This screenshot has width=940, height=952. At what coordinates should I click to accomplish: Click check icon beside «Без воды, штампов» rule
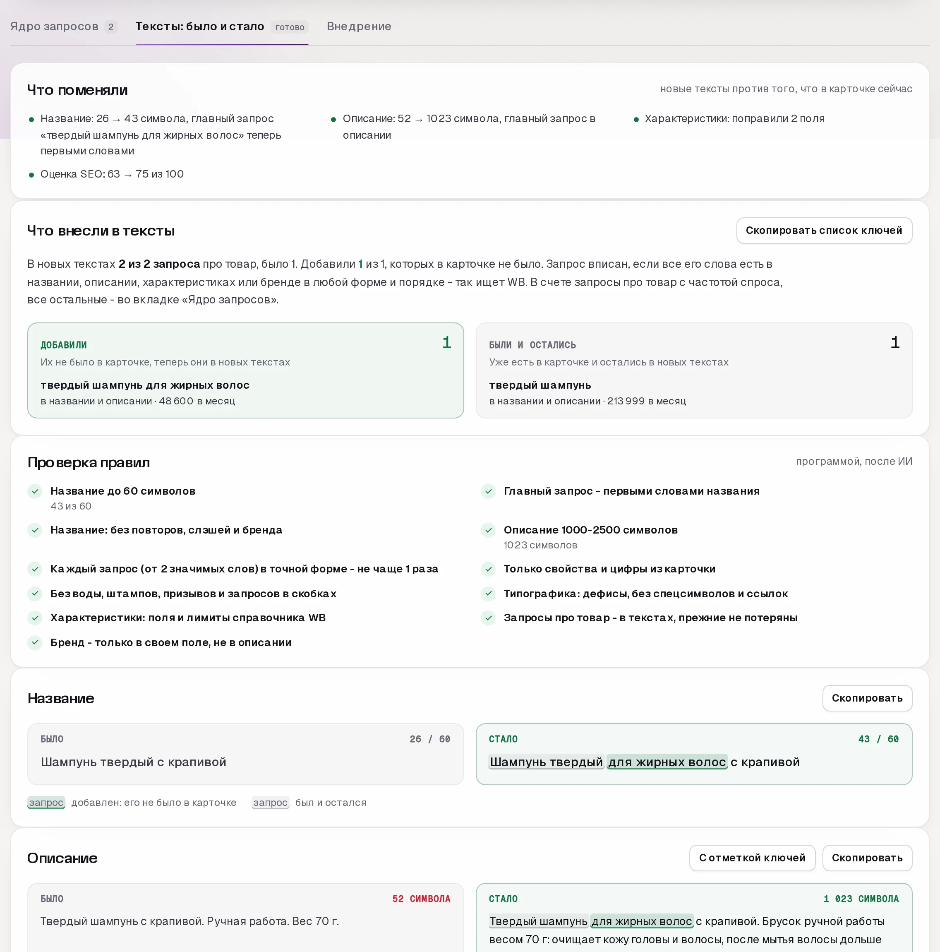click(x=35, y=593)
